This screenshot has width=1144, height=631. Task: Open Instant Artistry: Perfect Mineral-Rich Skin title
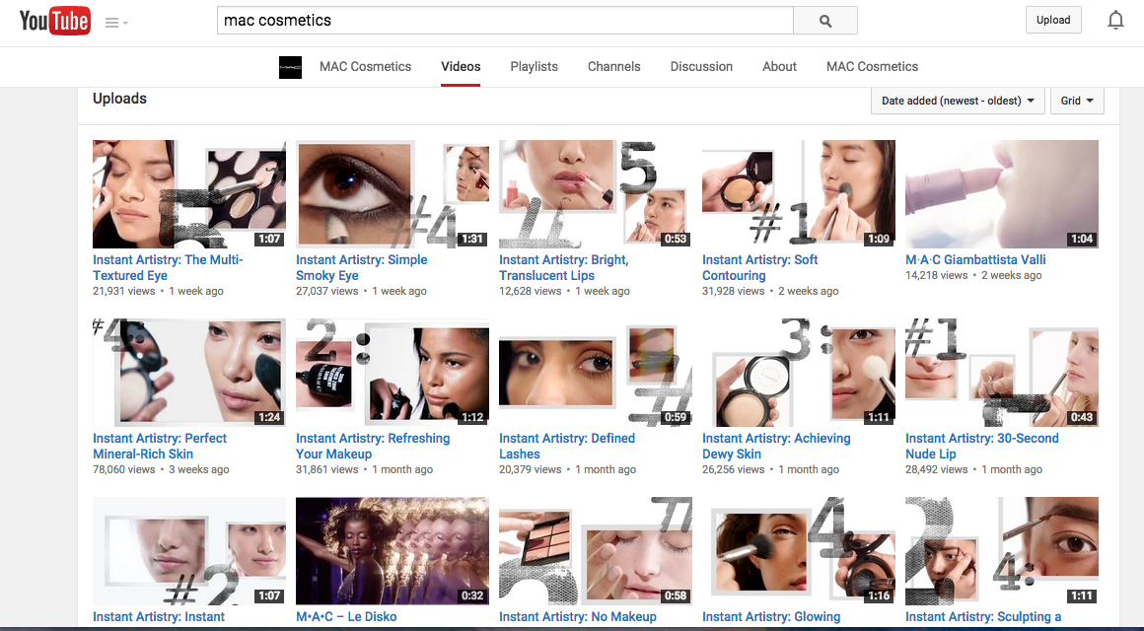159,446
